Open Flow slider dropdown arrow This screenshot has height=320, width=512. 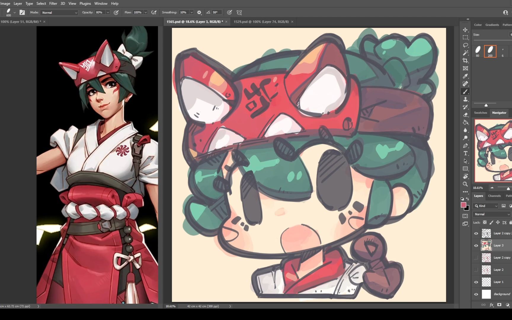tap(145, 12)
